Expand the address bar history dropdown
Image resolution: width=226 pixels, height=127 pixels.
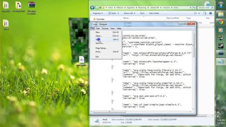(x=190, y=8)
